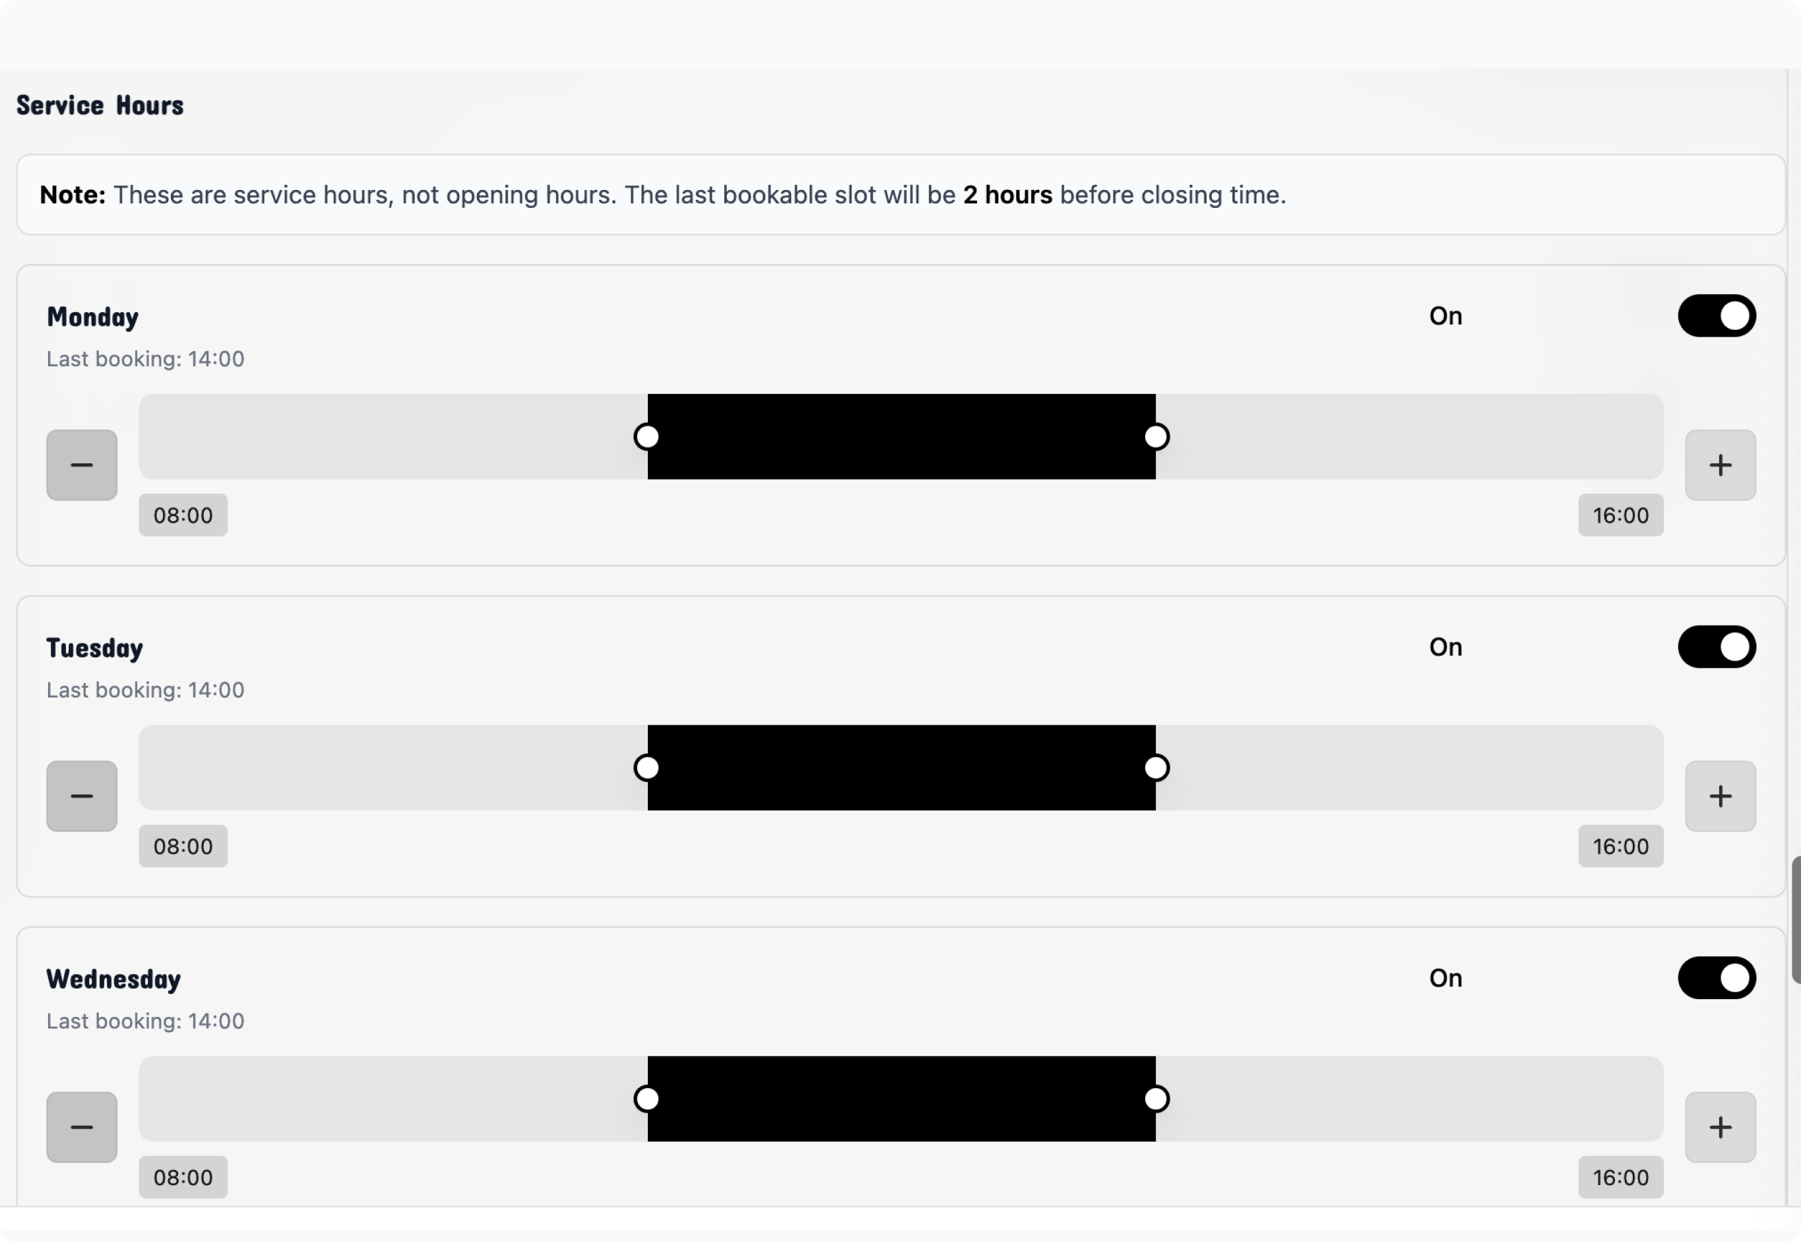The width and height of the screenshot is (1801, 1242).
Task: Click Tuesday's plus button
Action: click(x=1720, y=795)
